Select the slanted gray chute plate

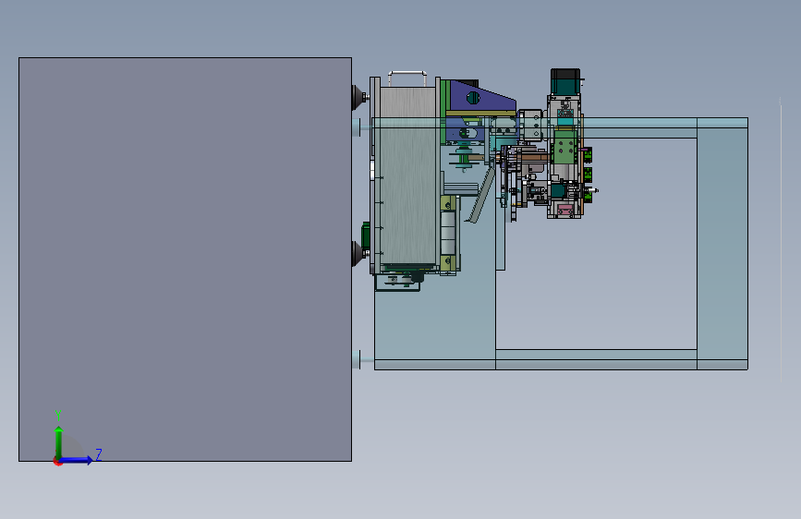pyautogui.click(x=481, y=196)
